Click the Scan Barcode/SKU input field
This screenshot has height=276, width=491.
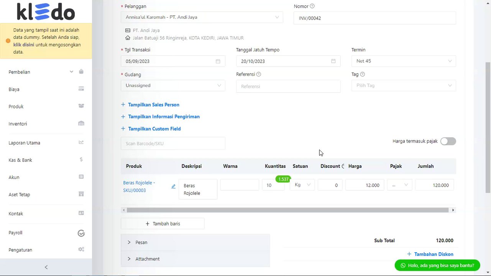pos(173,143)
